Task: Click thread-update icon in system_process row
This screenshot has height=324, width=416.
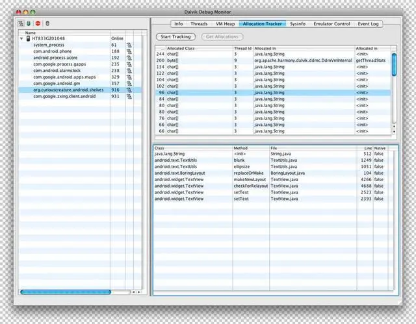Action: coord(129,45)
